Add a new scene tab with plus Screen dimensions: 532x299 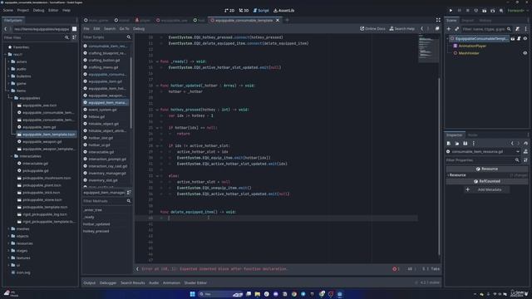pyautogui.click(x=287, y=20)
